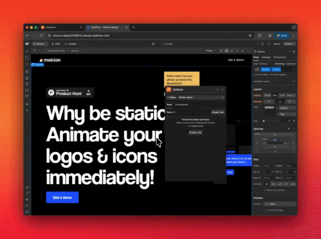Switch to the Interactions tab

tap(280, 57)
